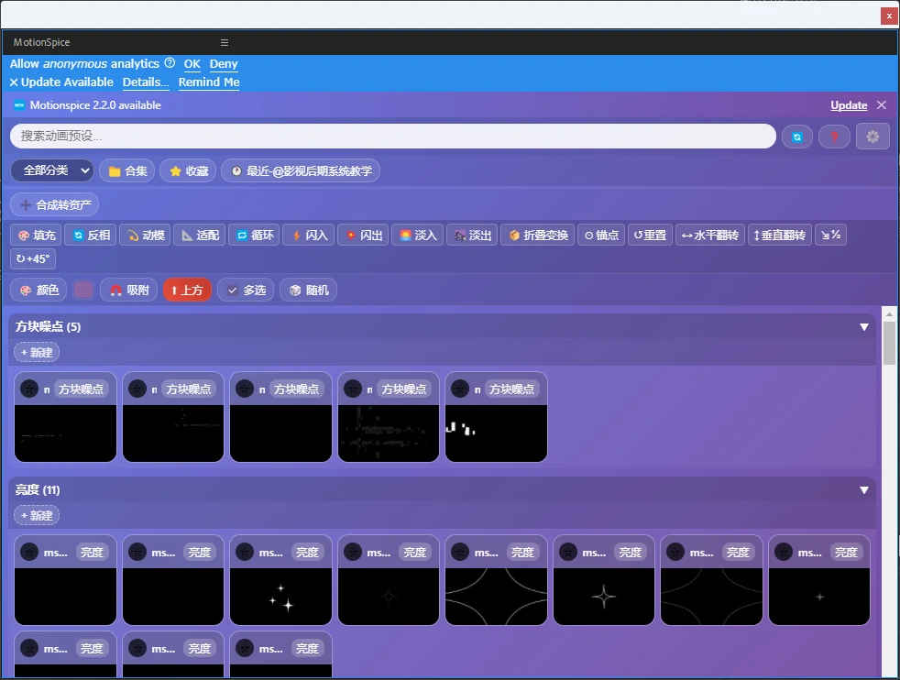Click OK to allow analytics
The width and height of the screenshot is (900, 680).
click(192, 64)
